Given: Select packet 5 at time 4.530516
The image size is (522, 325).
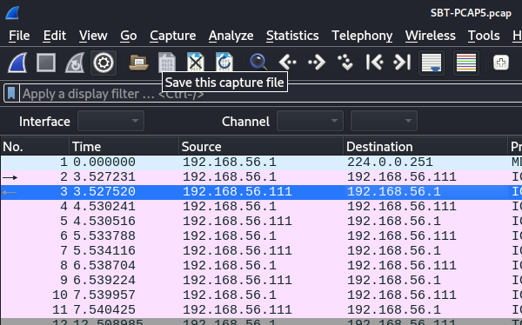Looking at the screenshot, I should pos(261,222).
